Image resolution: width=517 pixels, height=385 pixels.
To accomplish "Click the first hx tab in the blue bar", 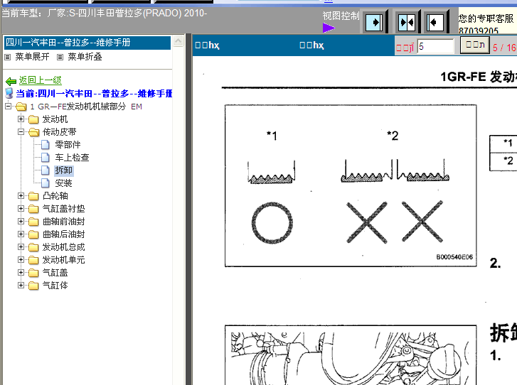I will tap(207, 45).
